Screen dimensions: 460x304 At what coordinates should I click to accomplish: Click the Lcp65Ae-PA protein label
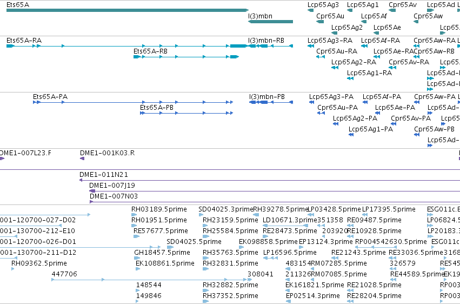point(395,108)
